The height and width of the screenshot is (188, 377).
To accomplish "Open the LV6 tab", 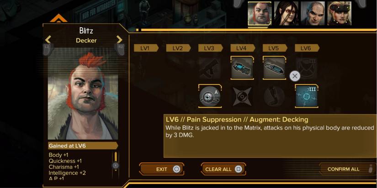I will point(307,48).
